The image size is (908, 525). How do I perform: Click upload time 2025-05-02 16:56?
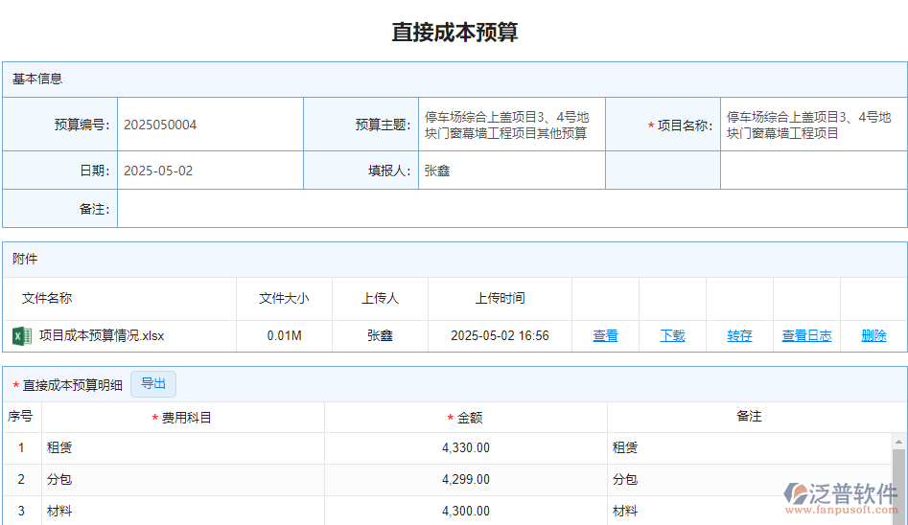(500, 335)
